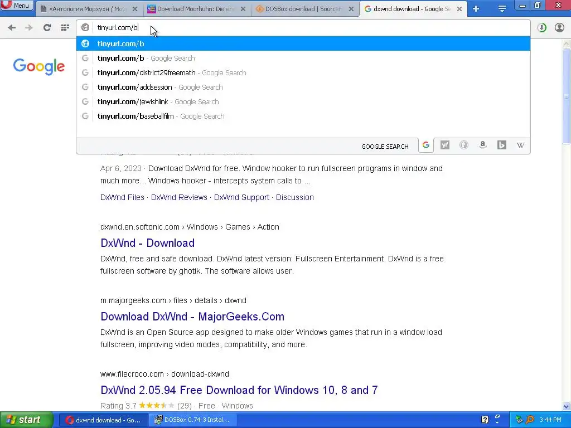Select DuckDuckGo search engine icon
Viewport: 571px width, 428px height.
463,145
